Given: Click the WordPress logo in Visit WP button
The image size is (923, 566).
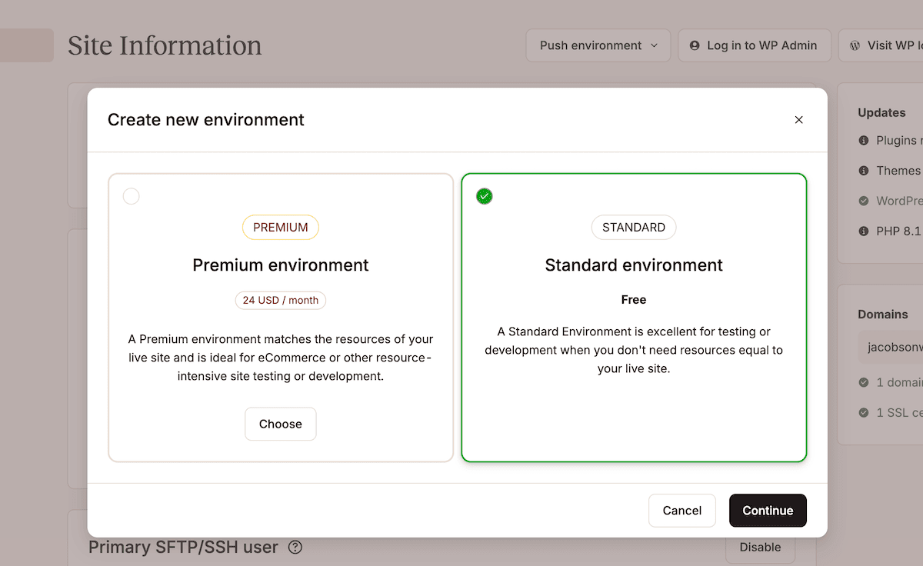Looking at the screenshot, I should tap(855, 45).
